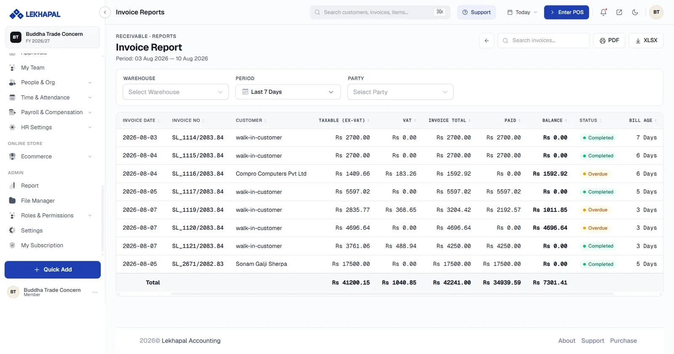This screenshot has height=354, width=674.
Task: Click the Lekhapal logo
Action: 35,14
